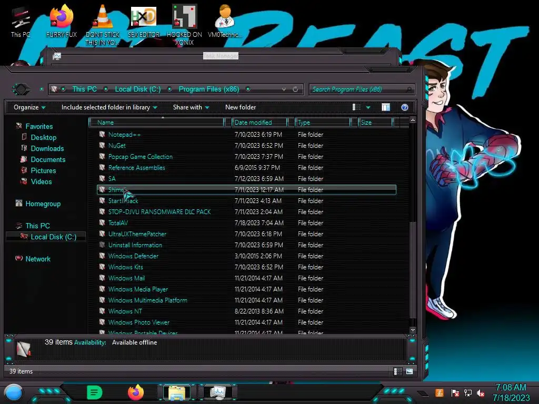Switch to Task Manager taskbar button

218,392
